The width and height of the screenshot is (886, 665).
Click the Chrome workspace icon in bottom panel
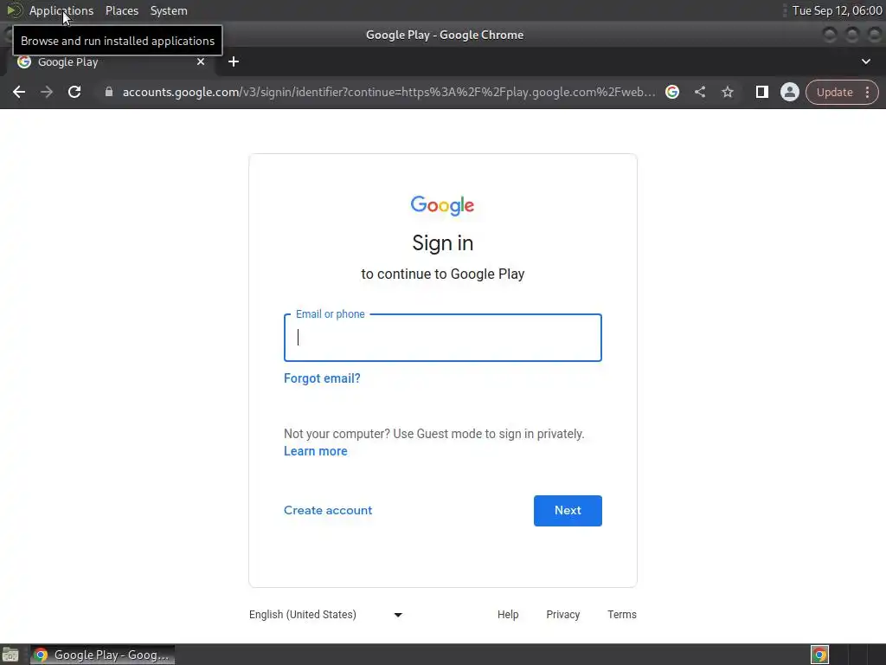click(819, 655)
